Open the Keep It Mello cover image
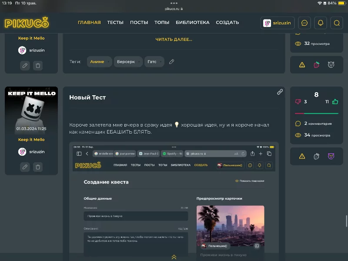This screenshot has height=261, width=348. pos(31,110)
